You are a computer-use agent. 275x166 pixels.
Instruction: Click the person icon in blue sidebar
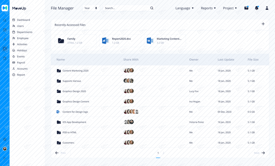click(x=5, y=39)
